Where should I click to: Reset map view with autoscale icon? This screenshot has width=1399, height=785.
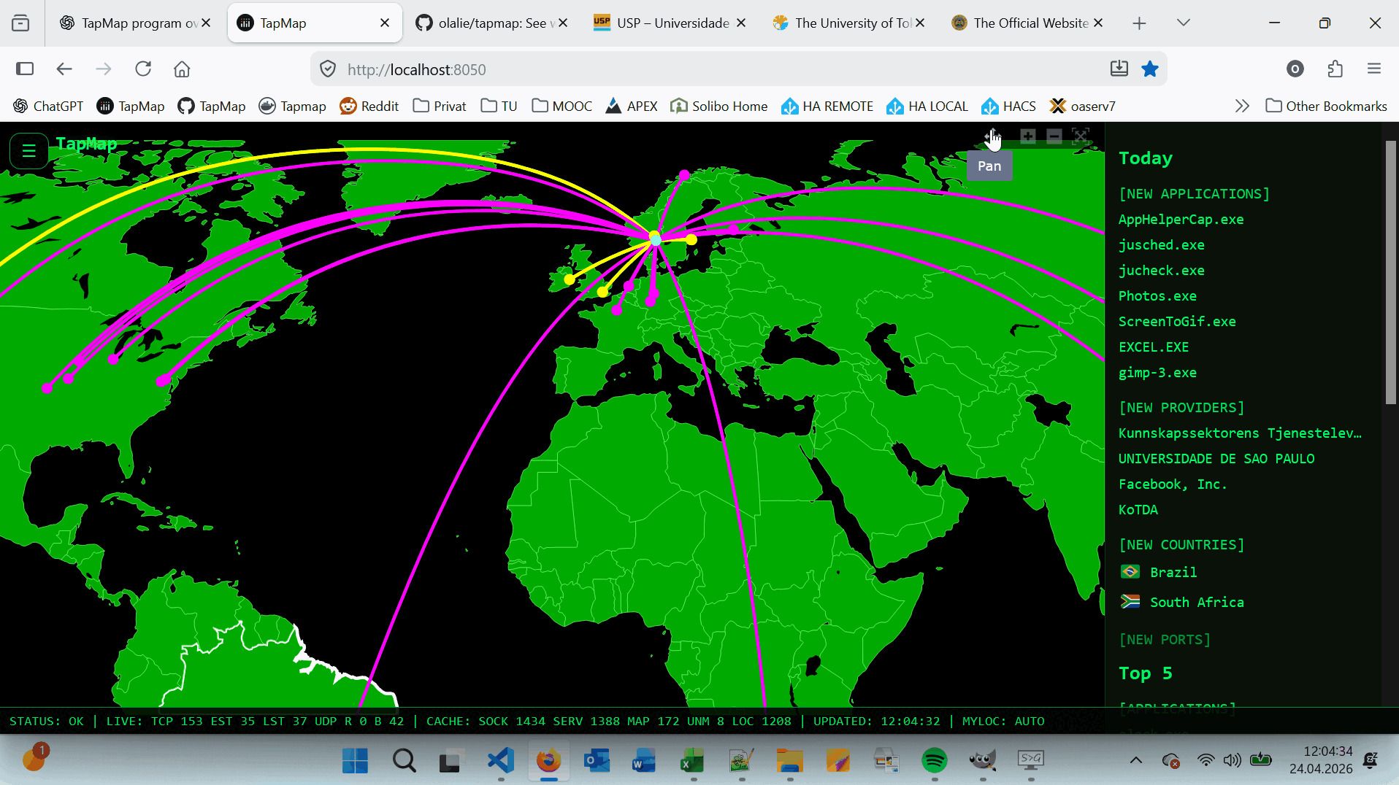pyautogui.click(x=1080, y=136)
